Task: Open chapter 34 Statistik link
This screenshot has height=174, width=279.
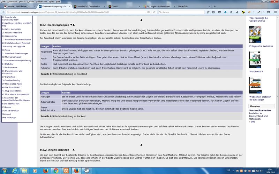Action: tap(7, 64)
